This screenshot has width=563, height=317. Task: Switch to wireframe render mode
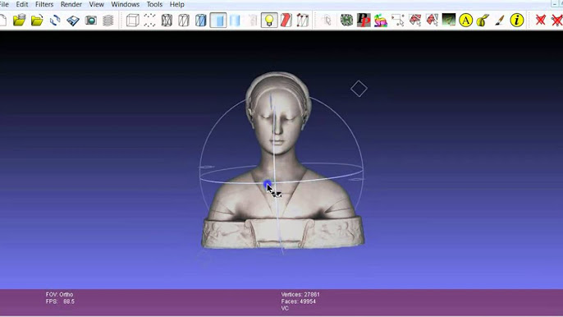167,21
